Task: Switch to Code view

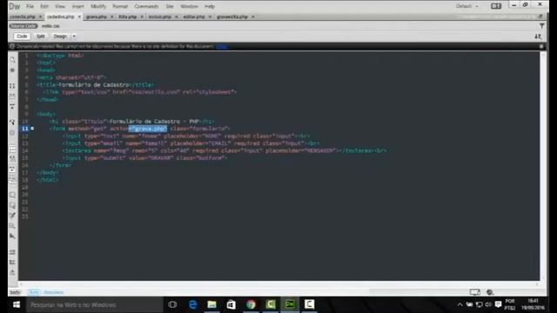Action: pos(22,37)
